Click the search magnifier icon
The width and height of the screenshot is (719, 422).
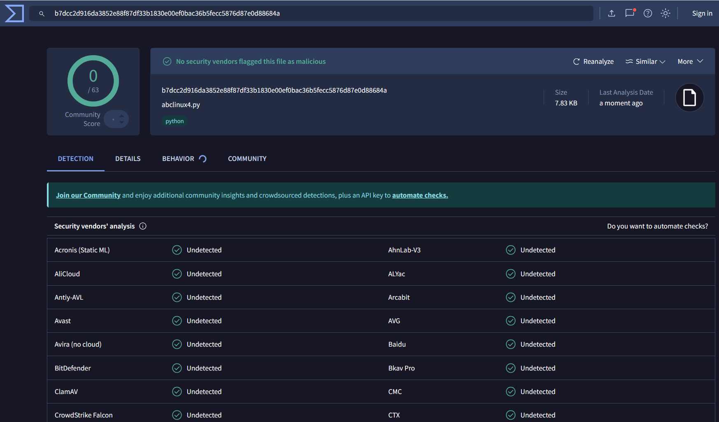coord(42,14)
